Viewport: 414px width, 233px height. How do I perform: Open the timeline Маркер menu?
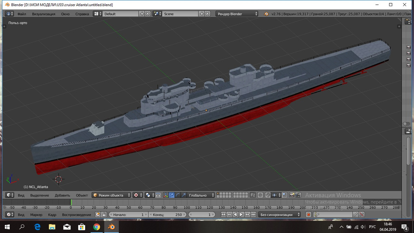[36, 215]
